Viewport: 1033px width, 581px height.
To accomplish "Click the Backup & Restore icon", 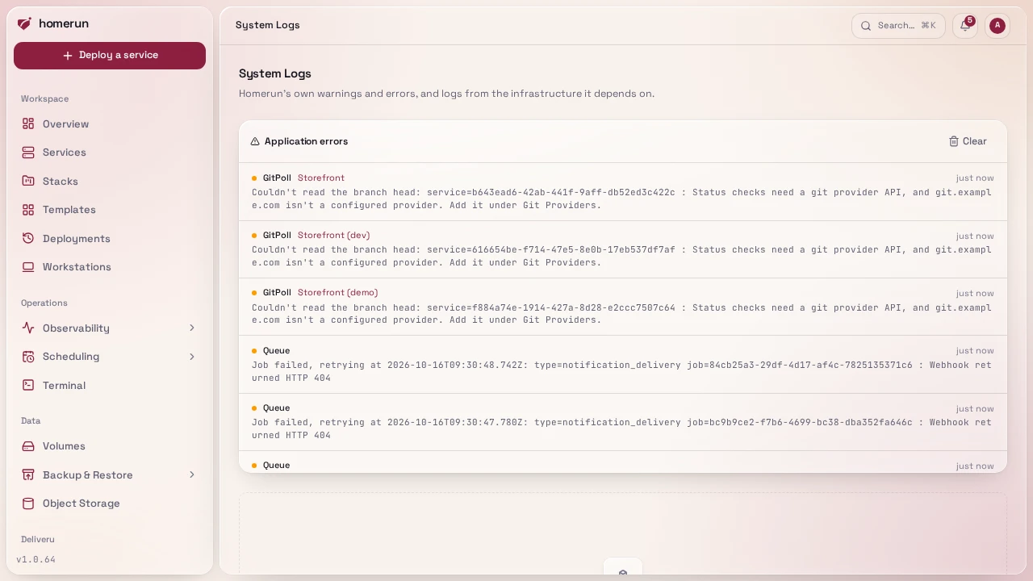I will click(x=28, y=474).
